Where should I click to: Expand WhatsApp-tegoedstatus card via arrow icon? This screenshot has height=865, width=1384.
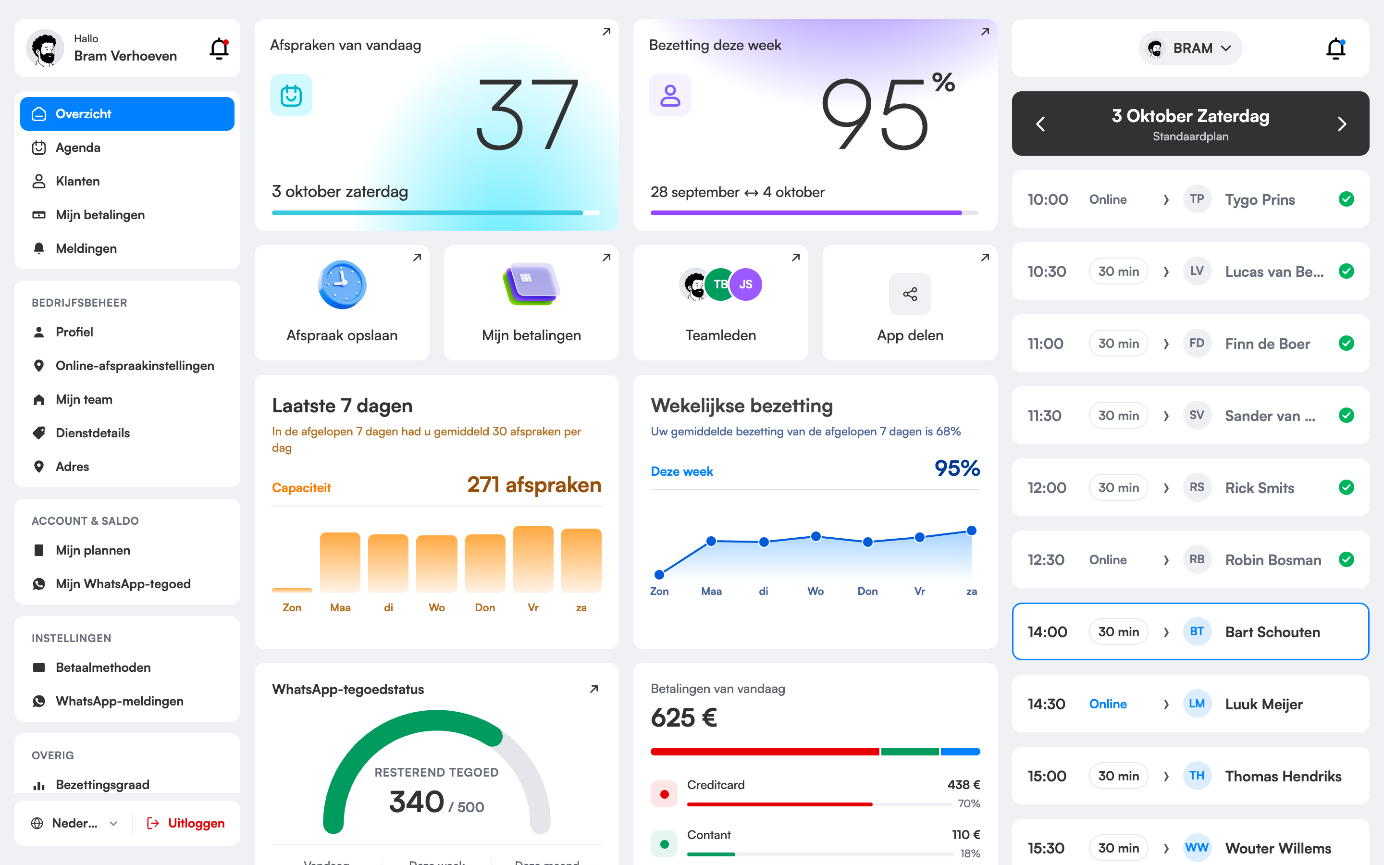point(594,689)
